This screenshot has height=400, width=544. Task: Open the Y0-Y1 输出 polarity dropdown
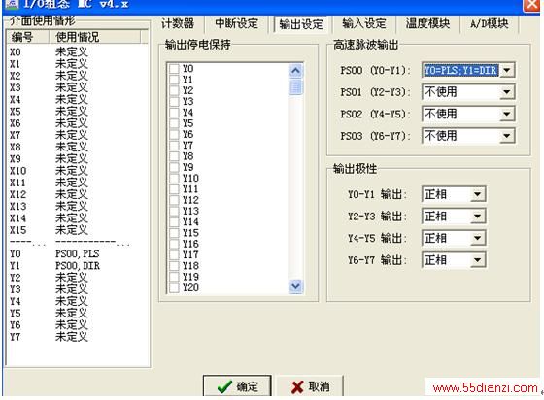point(477,194)
